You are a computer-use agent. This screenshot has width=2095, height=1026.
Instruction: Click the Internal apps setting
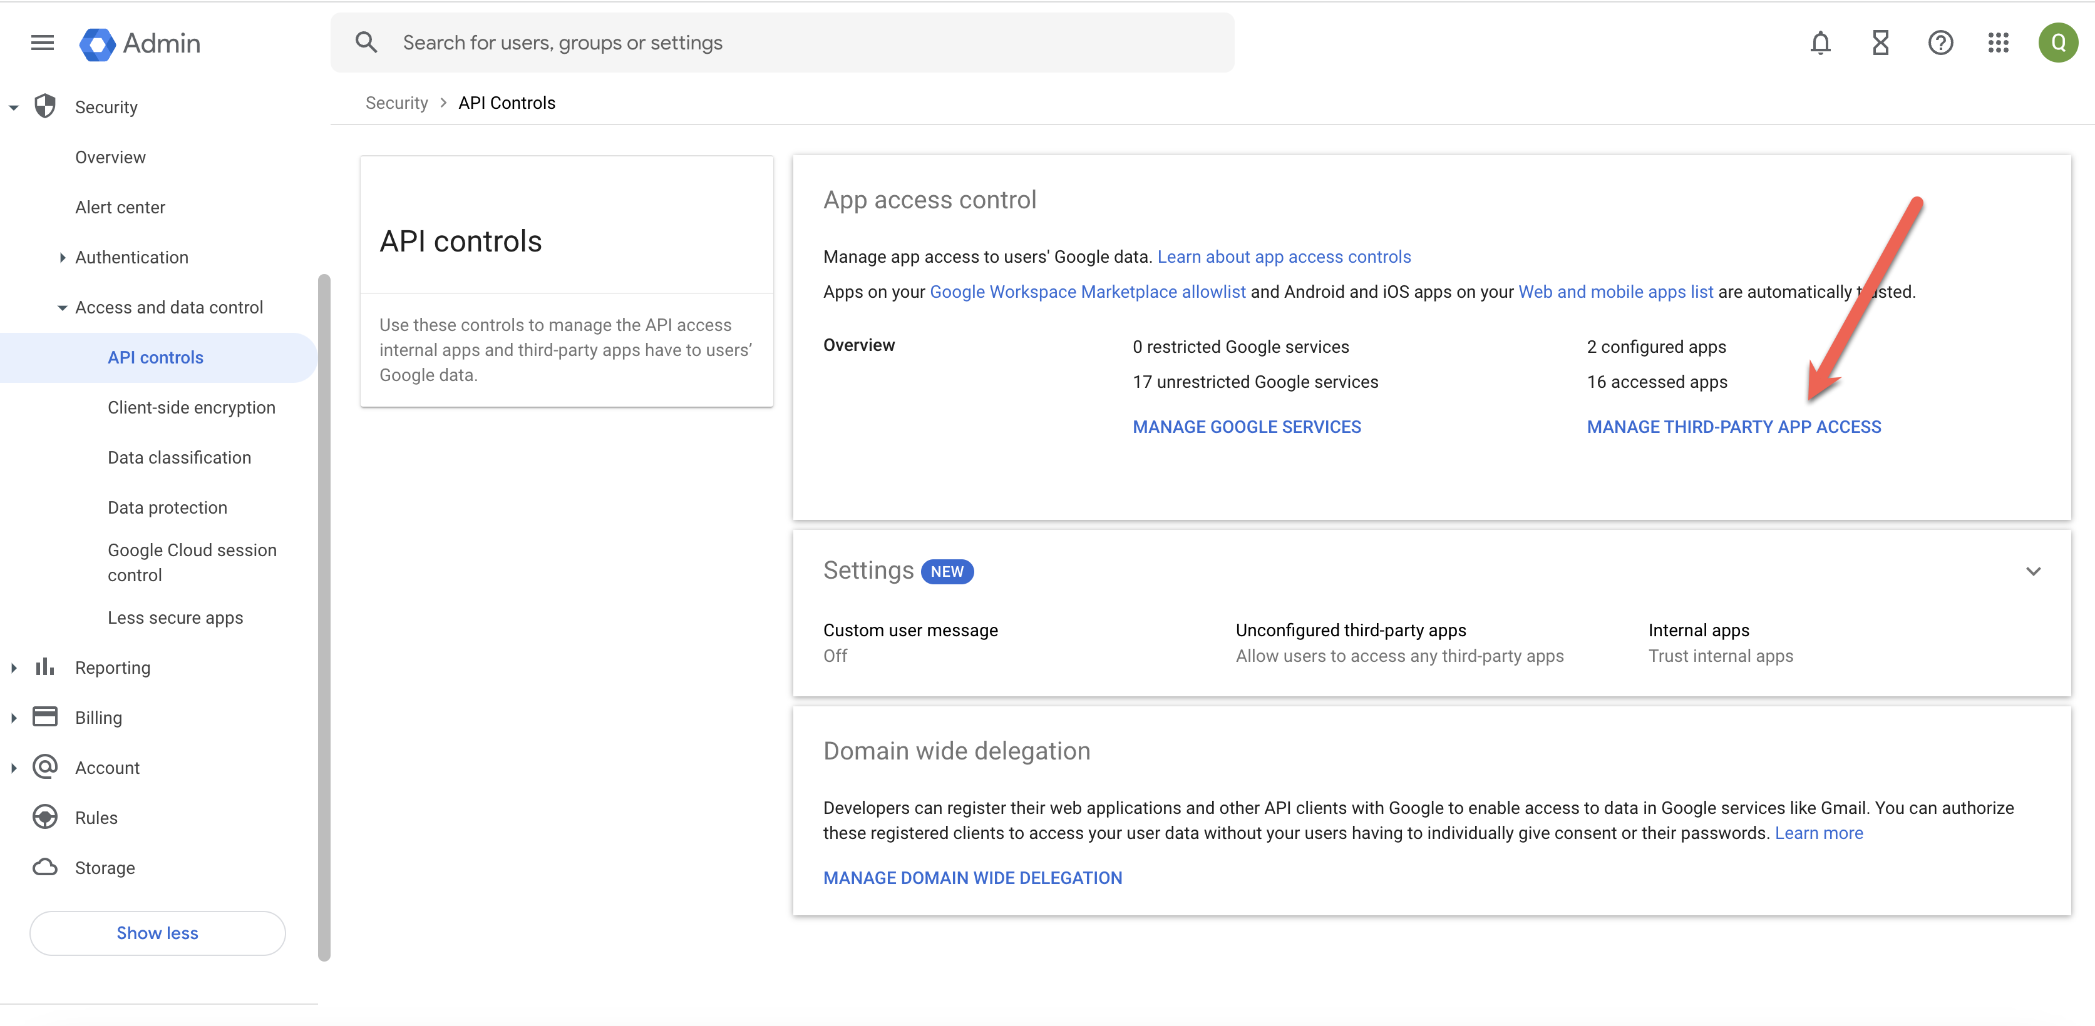pyautogui.click(x=1721, y=643)
